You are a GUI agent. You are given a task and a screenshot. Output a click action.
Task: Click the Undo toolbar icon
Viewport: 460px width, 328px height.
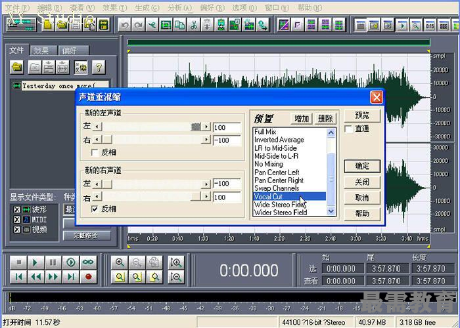125,26
